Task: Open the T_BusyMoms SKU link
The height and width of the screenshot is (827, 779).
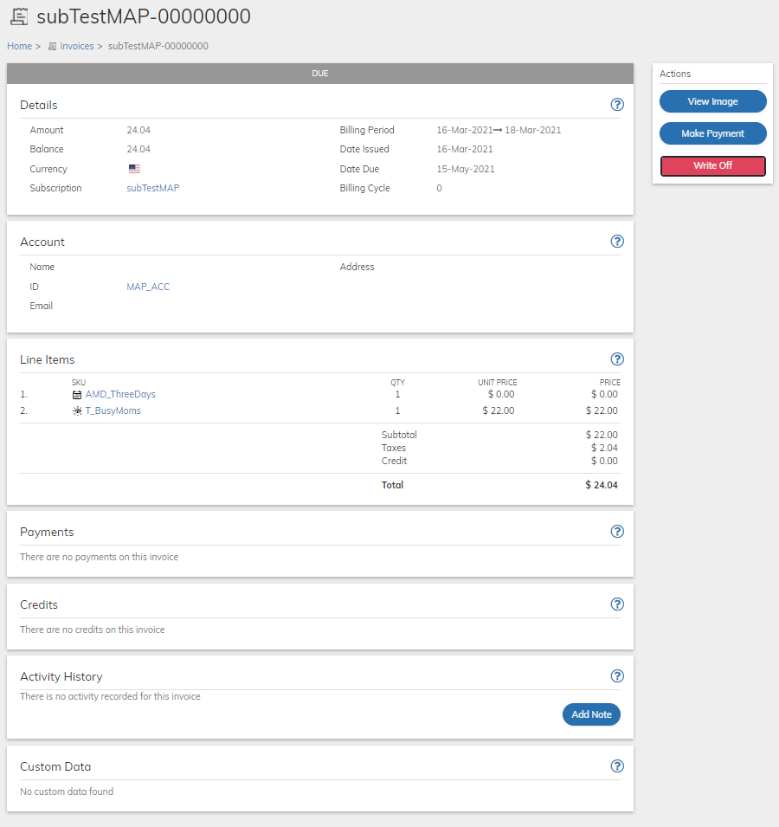Action: (x=113, y=410)
